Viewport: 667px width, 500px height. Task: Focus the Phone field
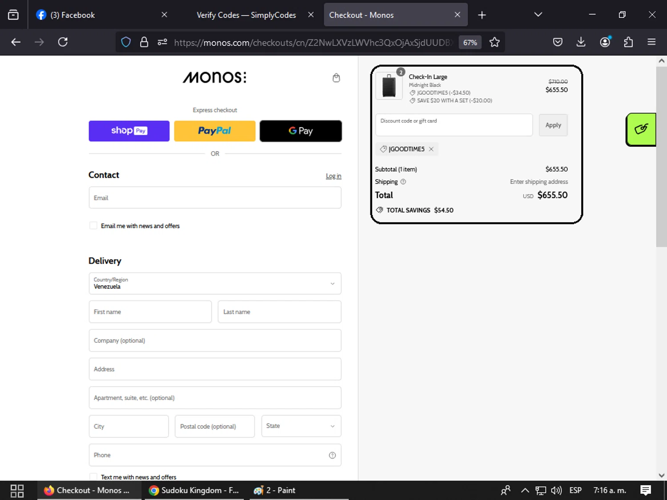pos(215,455)
